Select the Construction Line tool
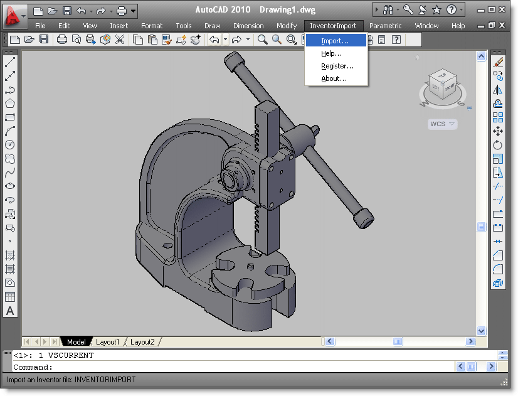The height and width of the screenshot is (396, 518). pos(10,76)
